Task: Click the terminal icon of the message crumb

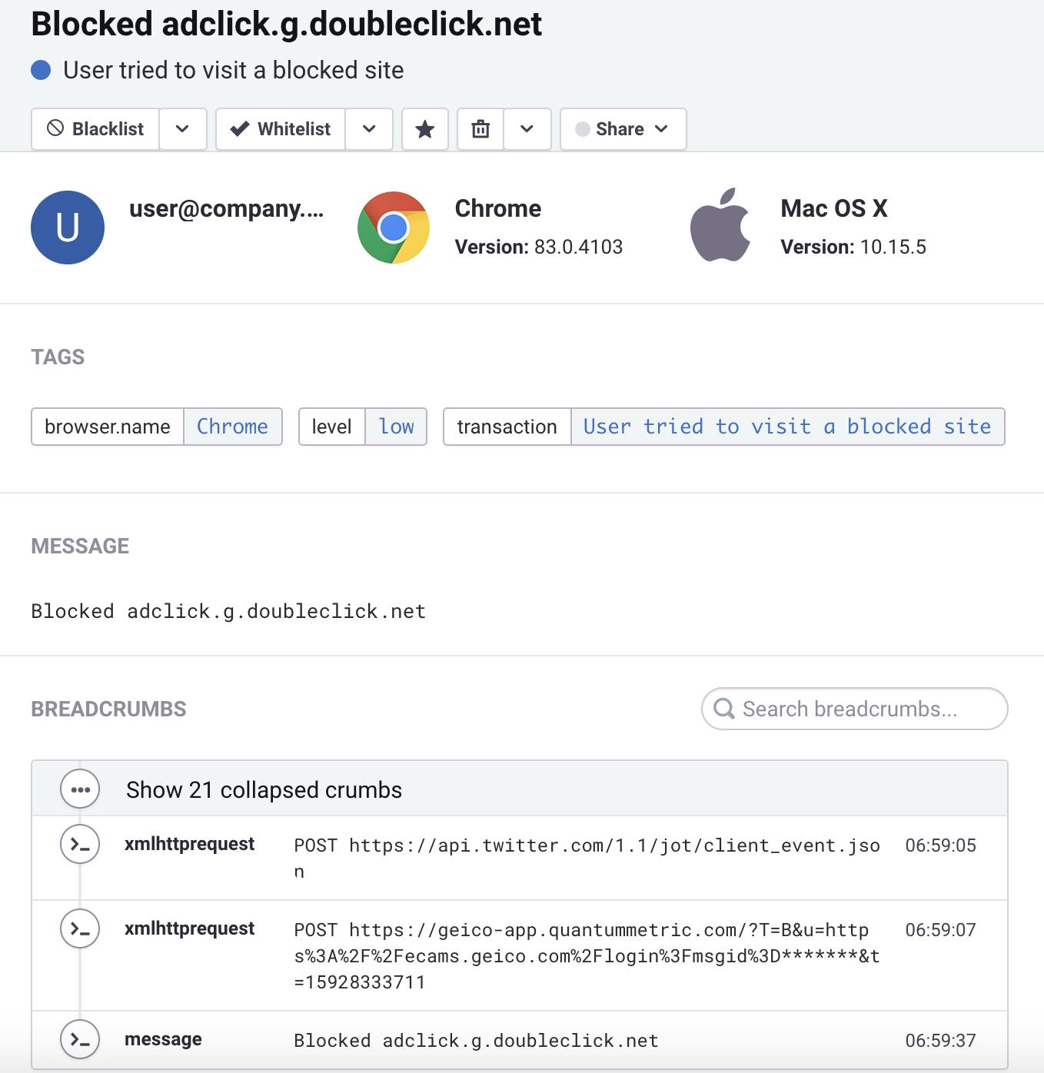Action: tap(80, 1040)
